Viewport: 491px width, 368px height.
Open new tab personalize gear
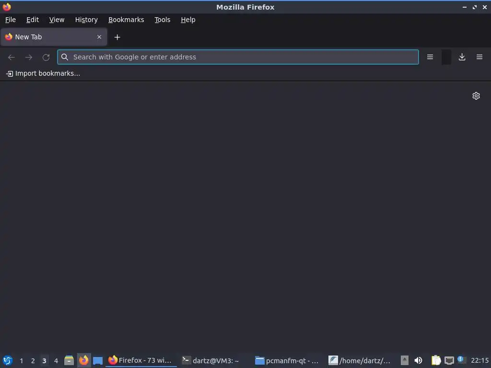476,96
